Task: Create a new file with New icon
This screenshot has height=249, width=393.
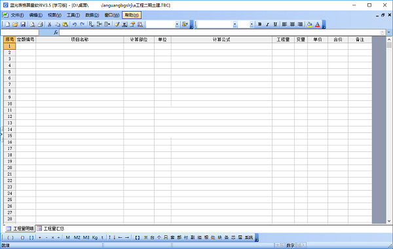Action: click(x=7, y=24)
